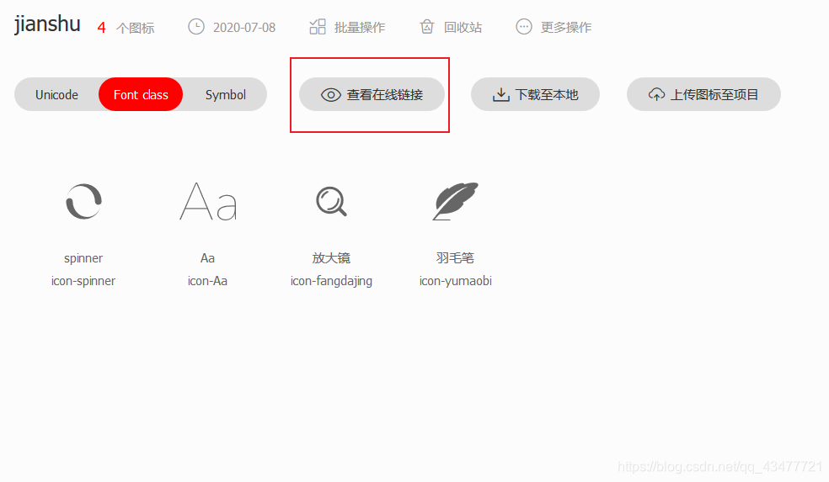
Task: Click 查看在线链接 button text
Action: pos(385,95)
